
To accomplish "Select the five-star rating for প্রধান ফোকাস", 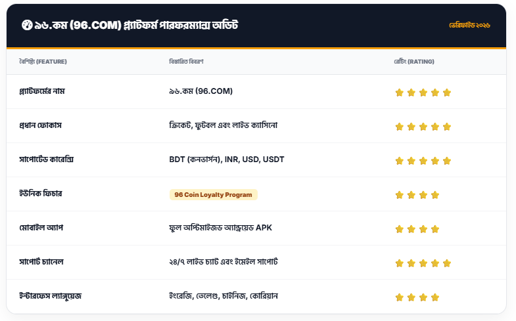I will [423, 126].
